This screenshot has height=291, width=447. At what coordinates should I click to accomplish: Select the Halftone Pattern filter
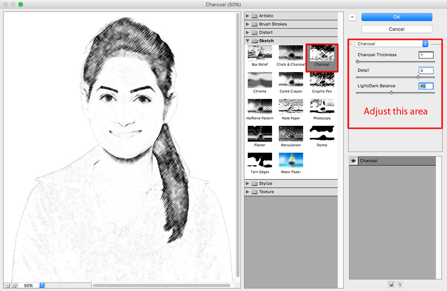[x=260, y=107]
